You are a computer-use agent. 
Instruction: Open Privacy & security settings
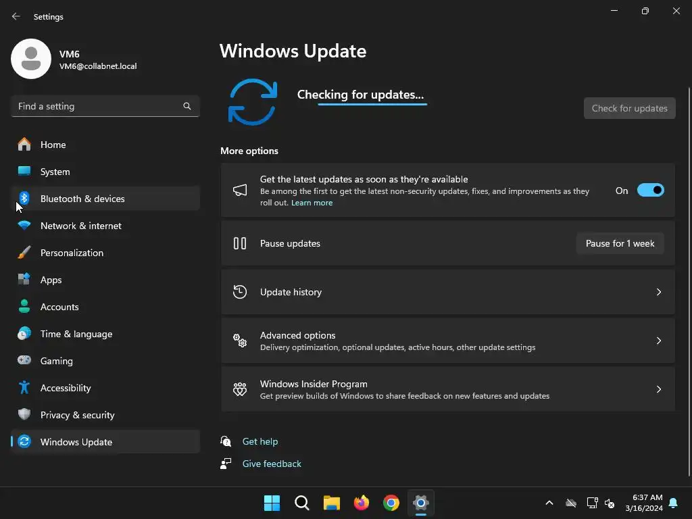[x=105, y=414]
